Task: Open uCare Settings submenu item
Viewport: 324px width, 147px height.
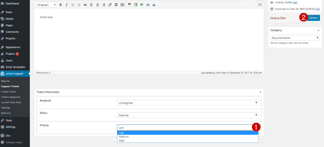Action: point(6,108)
